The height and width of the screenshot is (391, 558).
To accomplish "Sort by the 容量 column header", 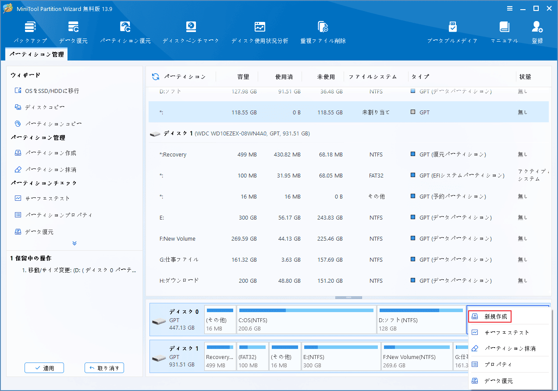I will click(x=243, y=77).
